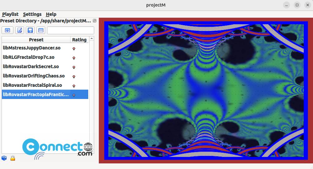Click the add preset toolbar icon
This screenshot has width=313, height=169.
coord(7,30)
